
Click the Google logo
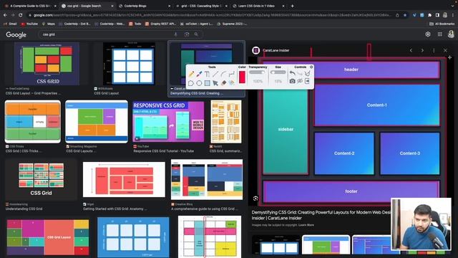[16, 34]
